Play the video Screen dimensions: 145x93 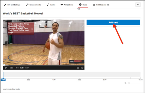coord(6,68)
